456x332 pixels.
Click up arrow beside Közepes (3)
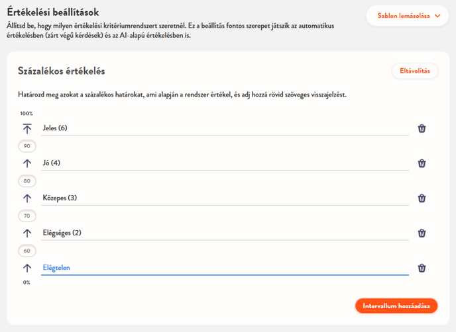point(27,198)
